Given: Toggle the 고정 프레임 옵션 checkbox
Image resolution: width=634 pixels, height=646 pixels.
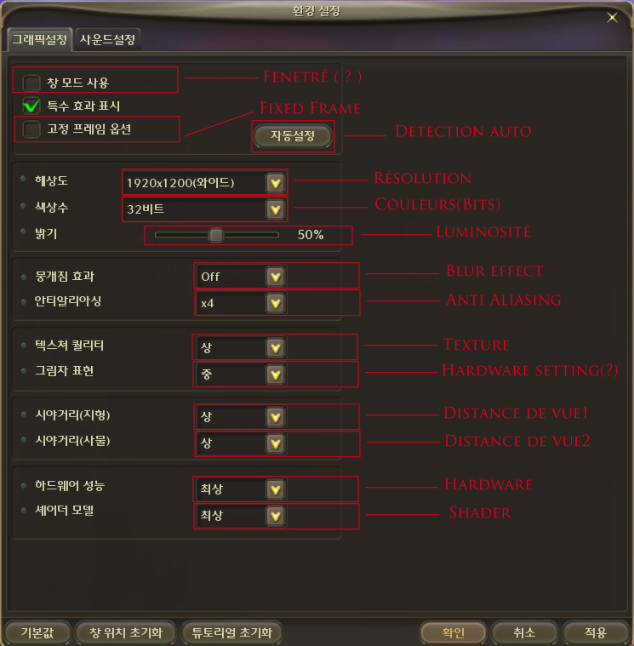Looking at the screenshot, I should [31, 129].
